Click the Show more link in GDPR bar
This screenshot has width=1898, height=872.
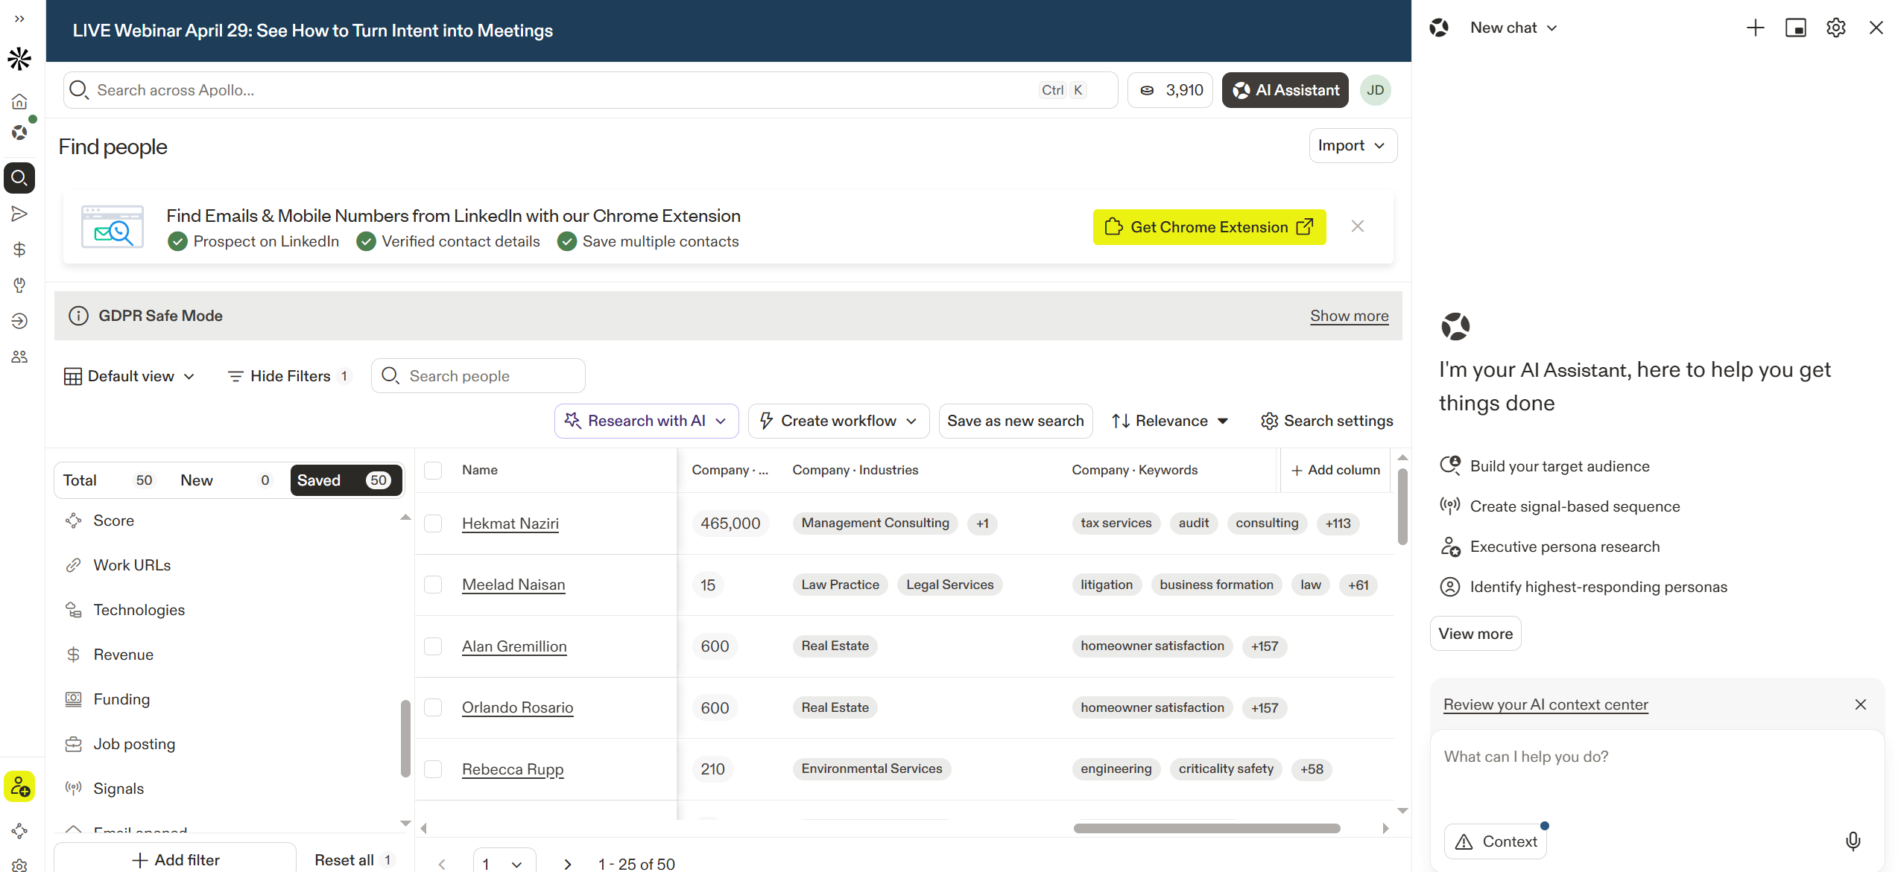tap(1349, 316)
